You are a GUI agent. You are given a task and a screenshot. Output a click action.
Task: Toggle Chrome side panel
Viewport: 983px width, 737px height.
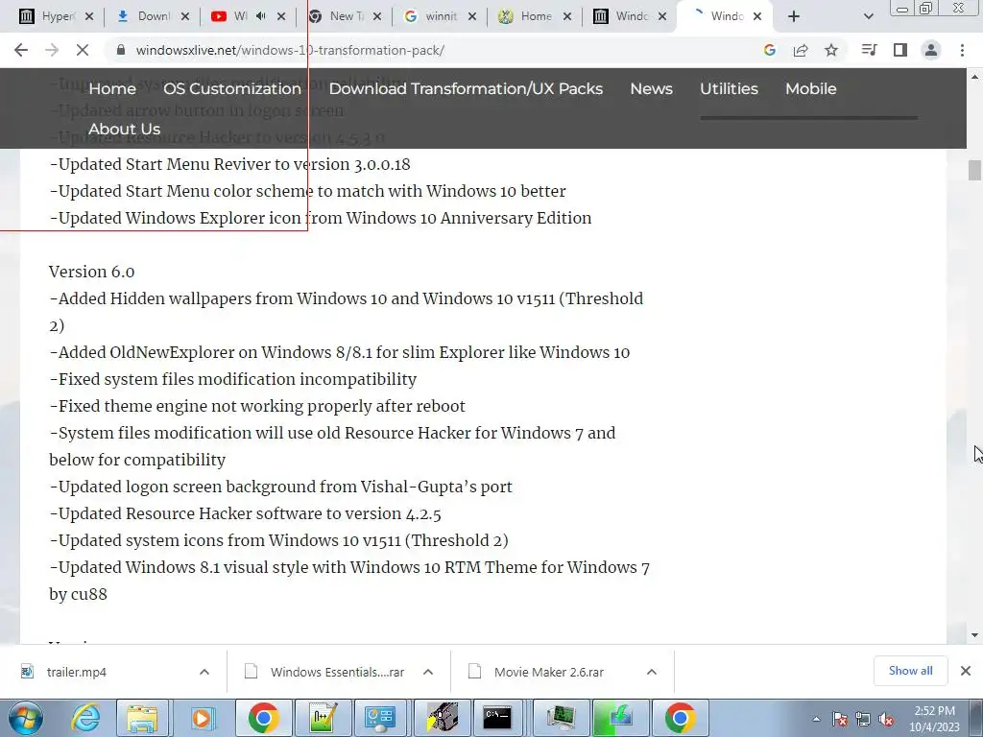pos(900,50)
